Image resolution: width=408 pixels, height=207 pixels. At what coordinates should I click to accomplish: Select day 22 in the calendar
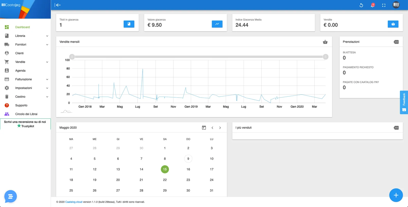pos(165,180)
